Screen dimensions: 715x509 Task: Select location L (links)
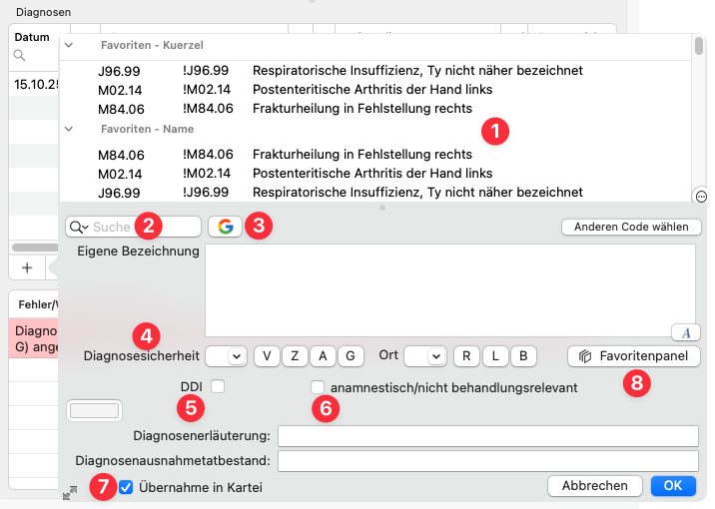pos(495,356)
